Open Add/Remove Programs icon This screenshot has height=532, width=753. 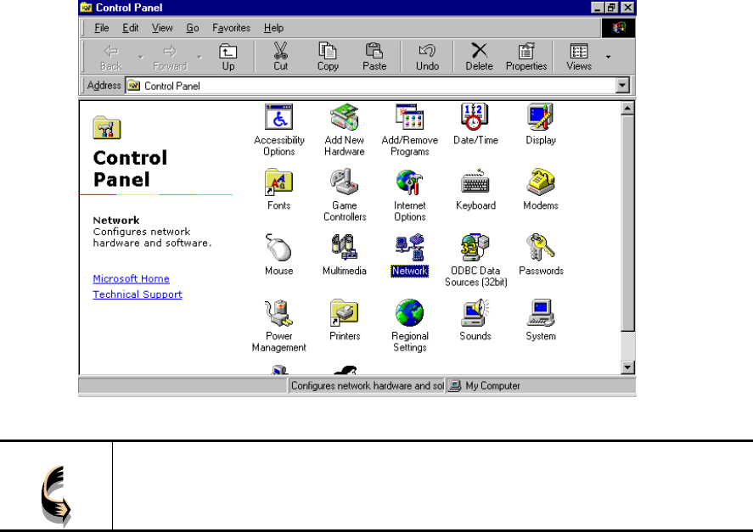click(410, 130)
